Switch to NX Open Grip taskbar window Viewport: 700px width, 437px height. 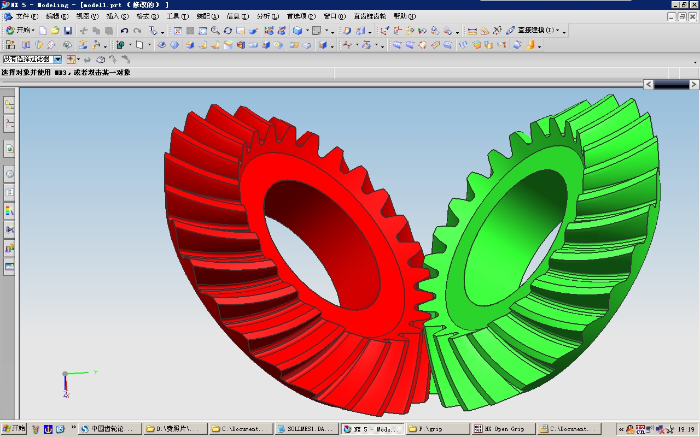pyautogui.click(x=504, y=429)
